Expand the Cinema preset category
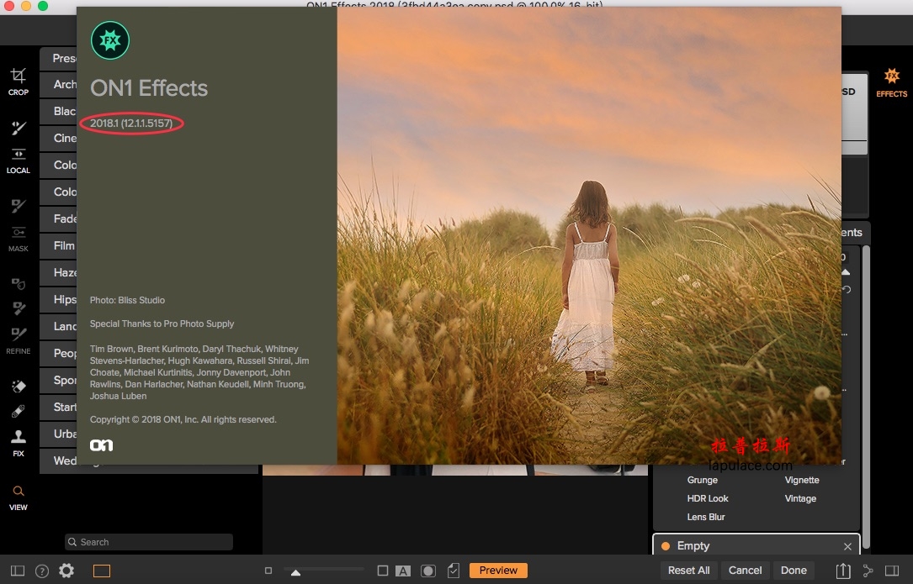The image size is (913, 584). coord(58,138)
